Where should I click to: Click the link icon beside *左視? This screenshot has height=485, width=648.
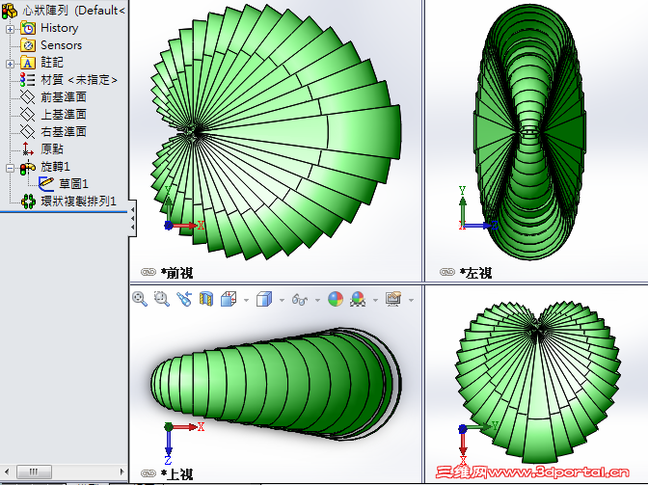point(447,272)
